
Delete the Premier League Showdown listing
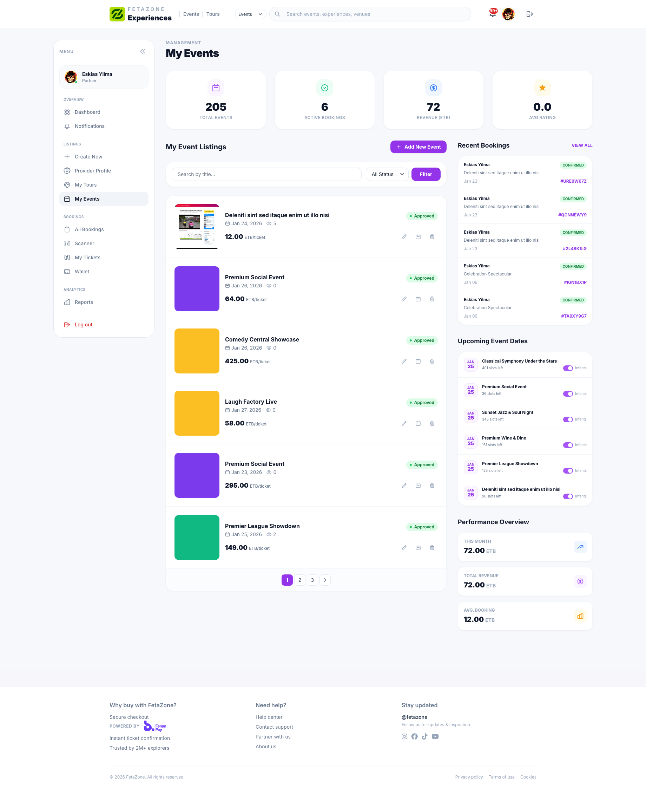tap(432, 548)
